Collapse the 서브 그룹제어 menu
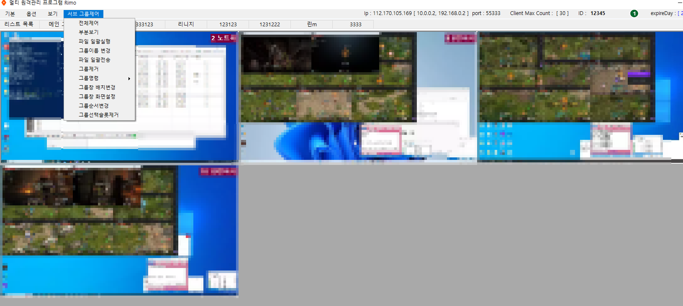Image resolution: width=683 pixels, height=306 pixels. coord(83,14)
